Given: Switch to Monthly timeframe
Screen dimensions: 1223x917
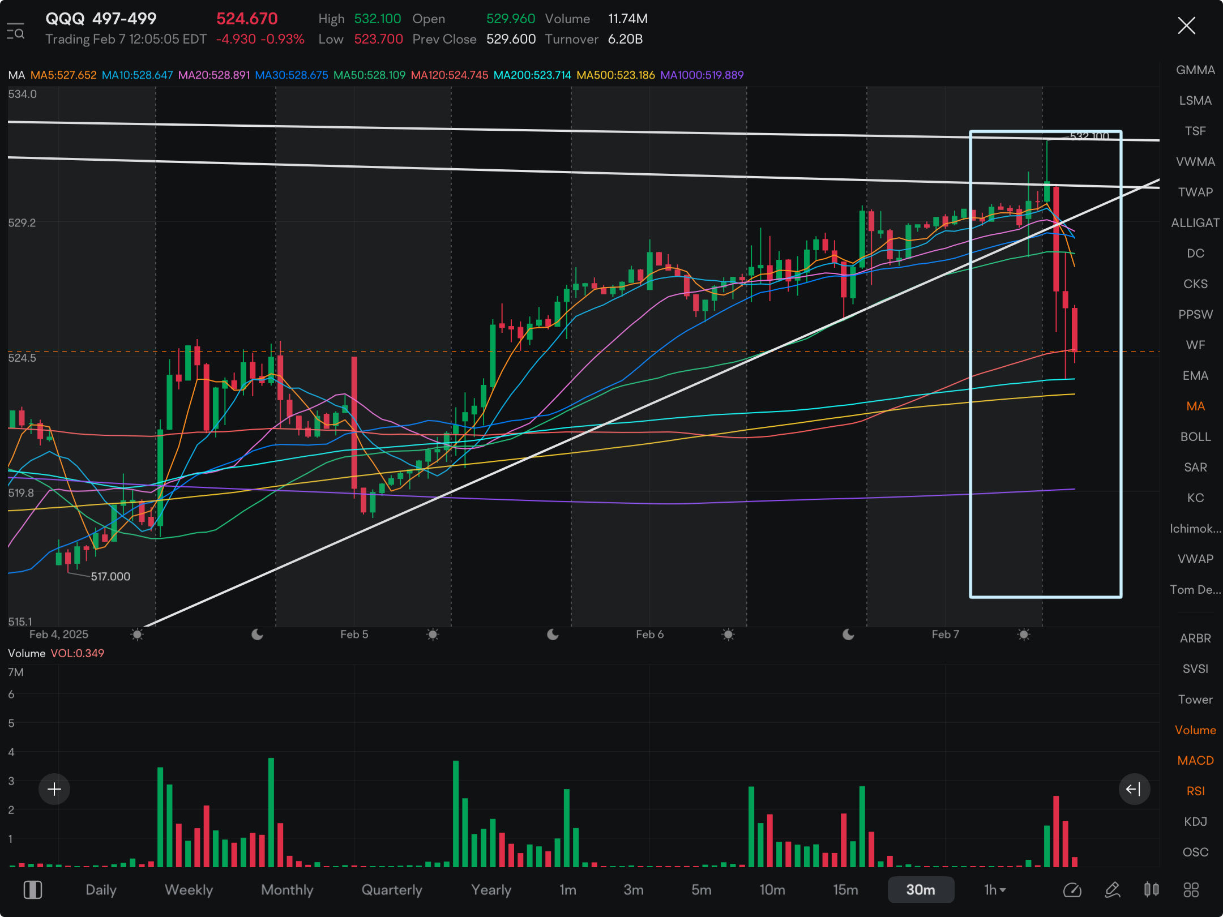Looking at the screenshot, I should (x=287, y=890).
